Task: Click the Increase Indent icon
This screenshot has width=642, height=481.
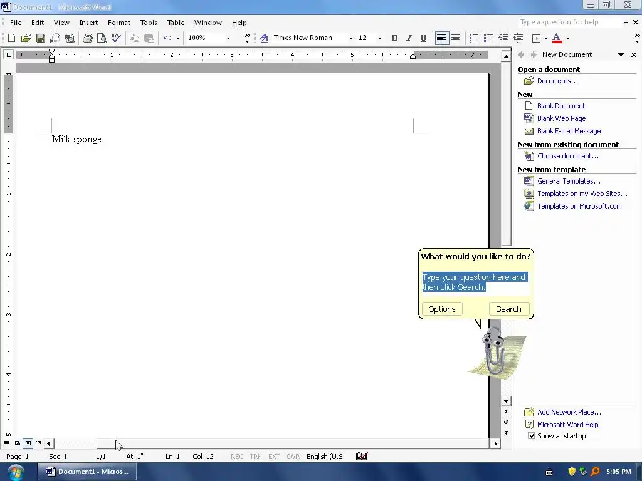Action: point(518,38)
